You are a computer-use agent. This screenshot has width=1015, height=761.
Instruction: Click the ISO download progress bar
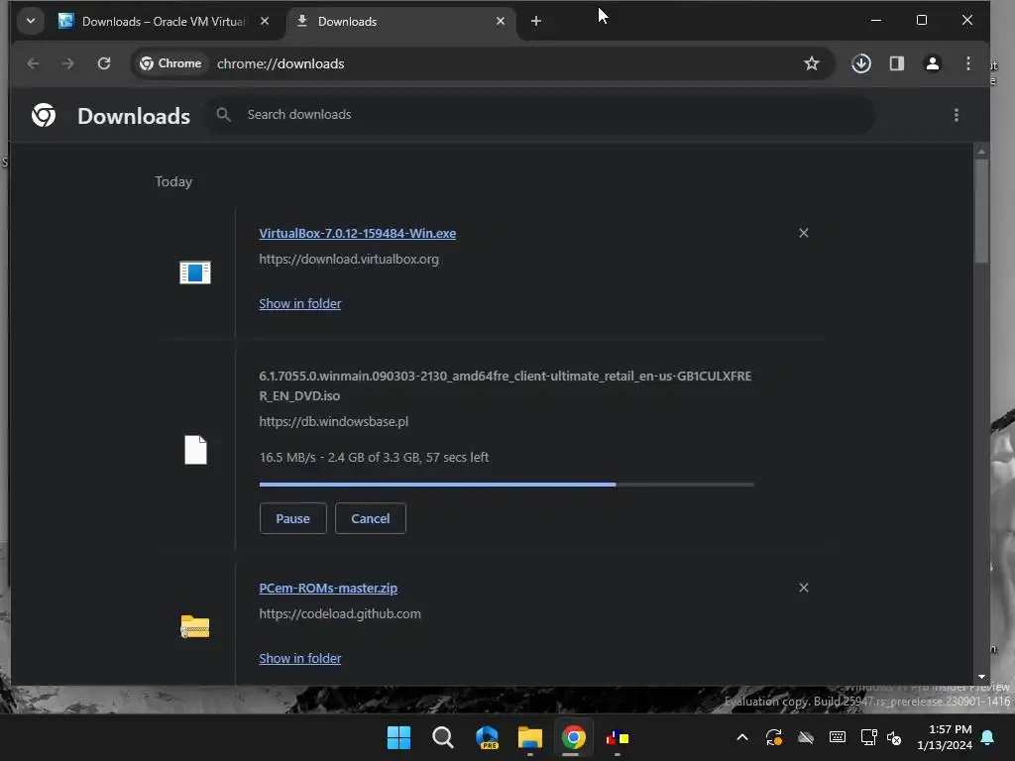(x=507, y=484)
